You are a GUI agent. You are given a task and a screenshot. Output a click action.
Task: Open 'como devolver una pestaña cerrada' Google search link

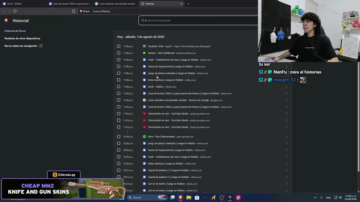(x=178, y=100)
